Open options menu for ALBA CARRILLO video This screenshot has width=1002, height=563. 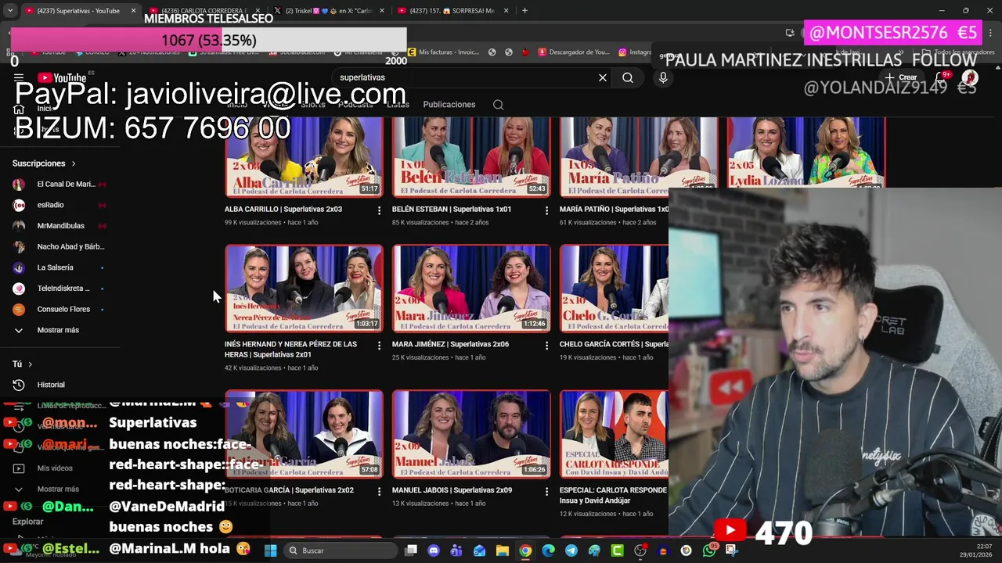click(379, 210)
